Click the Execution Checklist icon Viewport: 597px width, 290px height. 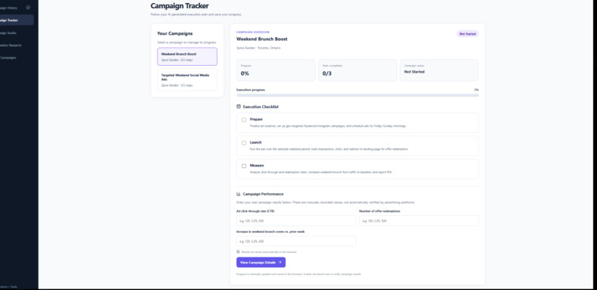click(x=239, y=107)
